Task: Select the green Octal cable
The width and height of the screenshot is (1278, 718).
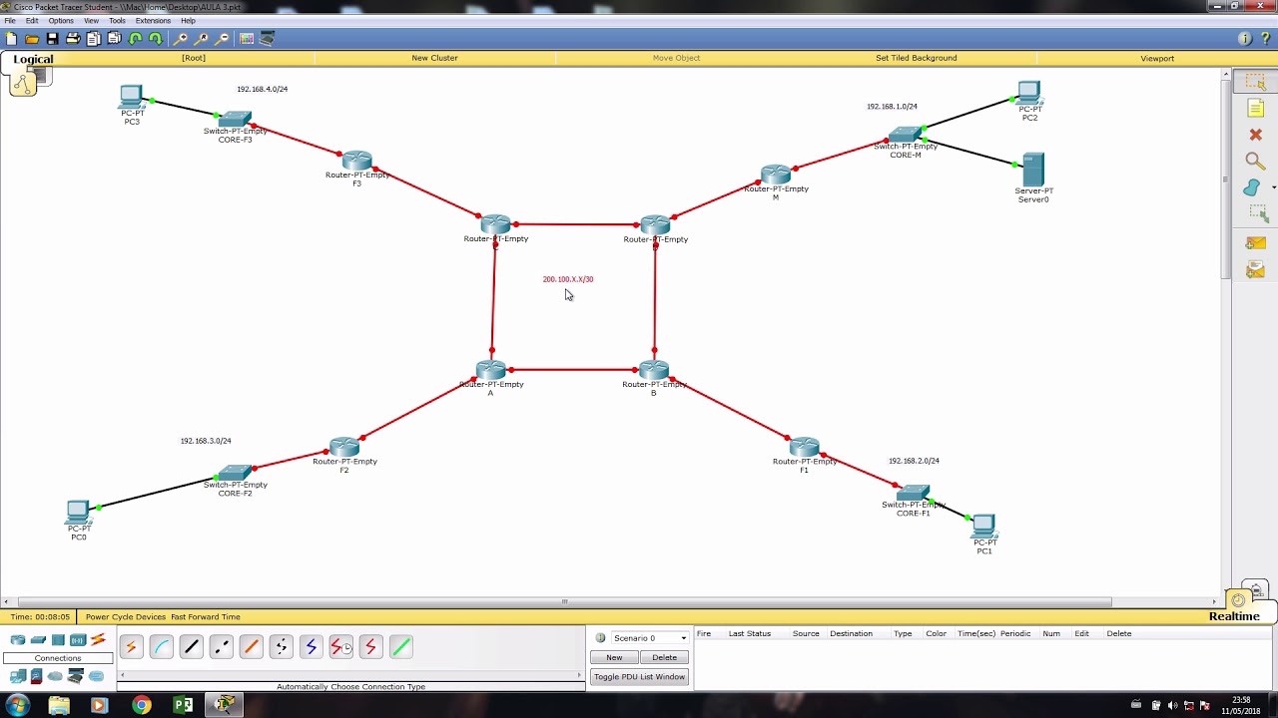Action: tap(400, 647)
